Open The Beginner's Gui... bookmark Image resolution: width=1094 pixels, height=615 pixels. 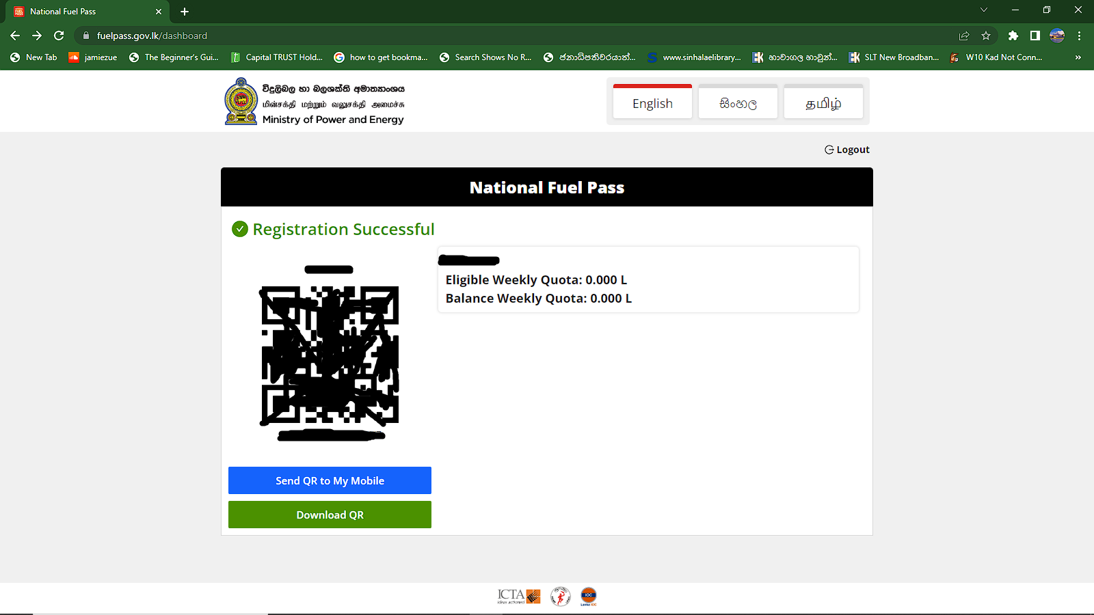click(174, 57)
